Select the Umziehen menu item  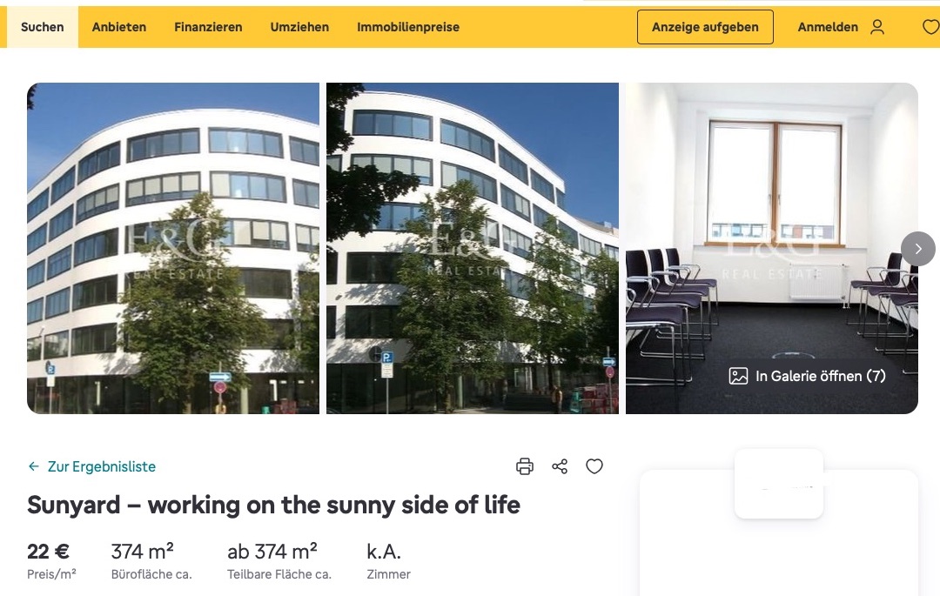[x=299, y=27]
